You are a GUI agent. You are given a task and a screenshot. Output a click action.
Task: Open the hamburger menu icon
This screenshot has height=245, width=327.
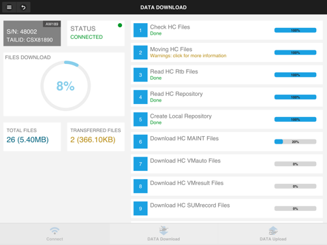tap(9, 7)
